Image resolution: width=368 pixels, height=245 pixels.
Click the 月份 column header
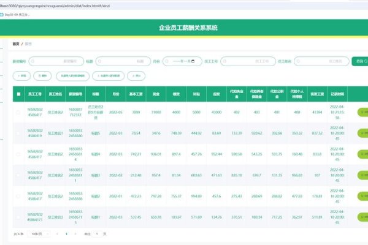(116, 94)
